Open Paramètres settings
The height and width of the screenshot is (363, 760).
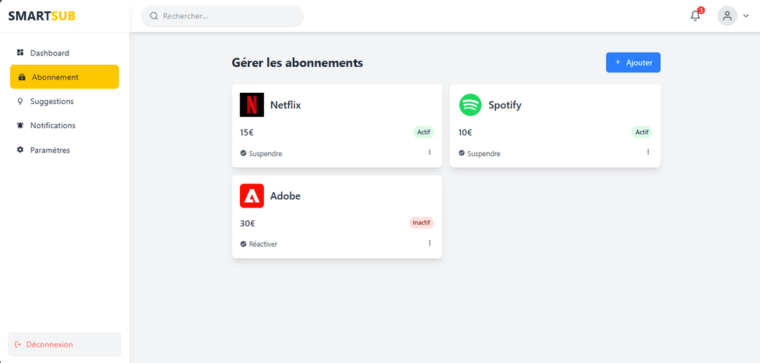[x=49, y=150]
